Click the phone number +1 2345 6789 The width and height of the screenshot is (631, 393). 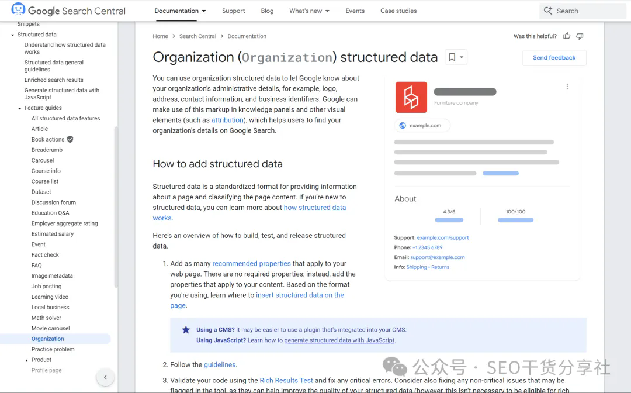(427, 247)
